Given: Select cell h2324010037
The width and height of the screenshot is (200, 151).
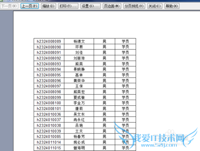Looking at the screenshot, I should point(49,120).
